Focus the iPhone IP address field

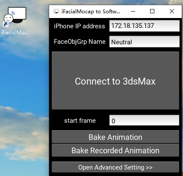click(144, 26)
